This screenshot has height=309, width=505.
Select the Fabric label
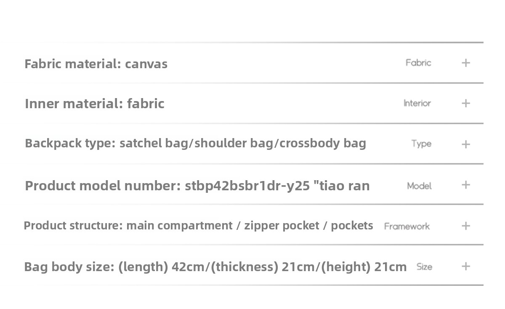(x=418, y=63)
